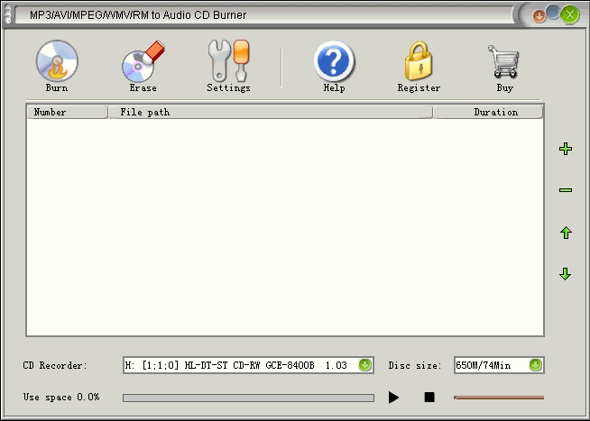This screenshot has height=421, width=590.
Task: Move track down with the green down arrow
Action: (566, 274)
